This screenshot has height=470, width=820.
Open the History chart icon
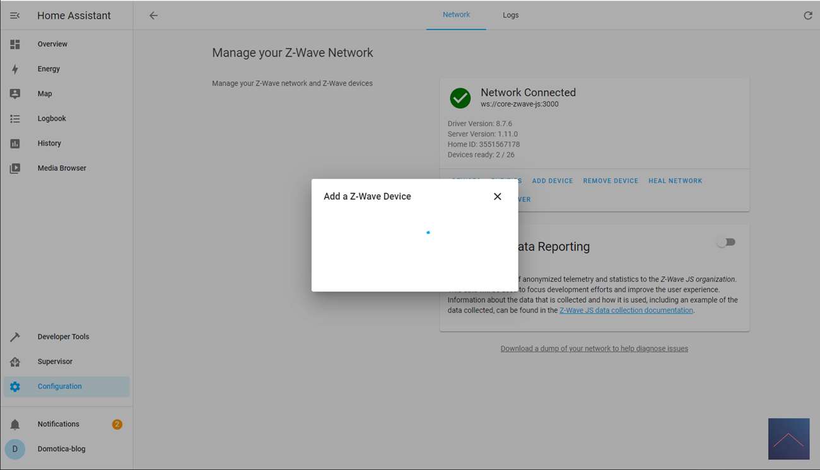[x=15, y=143]
